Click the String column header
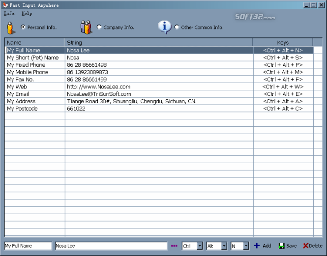 coord(159,42)
